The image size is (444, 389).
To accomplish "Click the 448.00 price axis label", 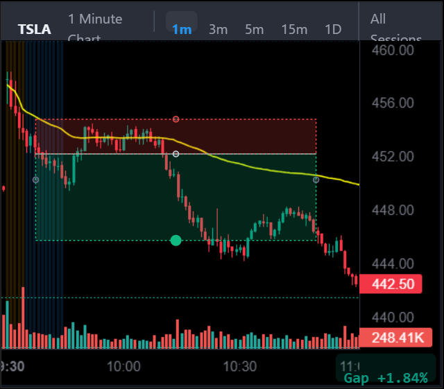I will click(x=393, y=210).
